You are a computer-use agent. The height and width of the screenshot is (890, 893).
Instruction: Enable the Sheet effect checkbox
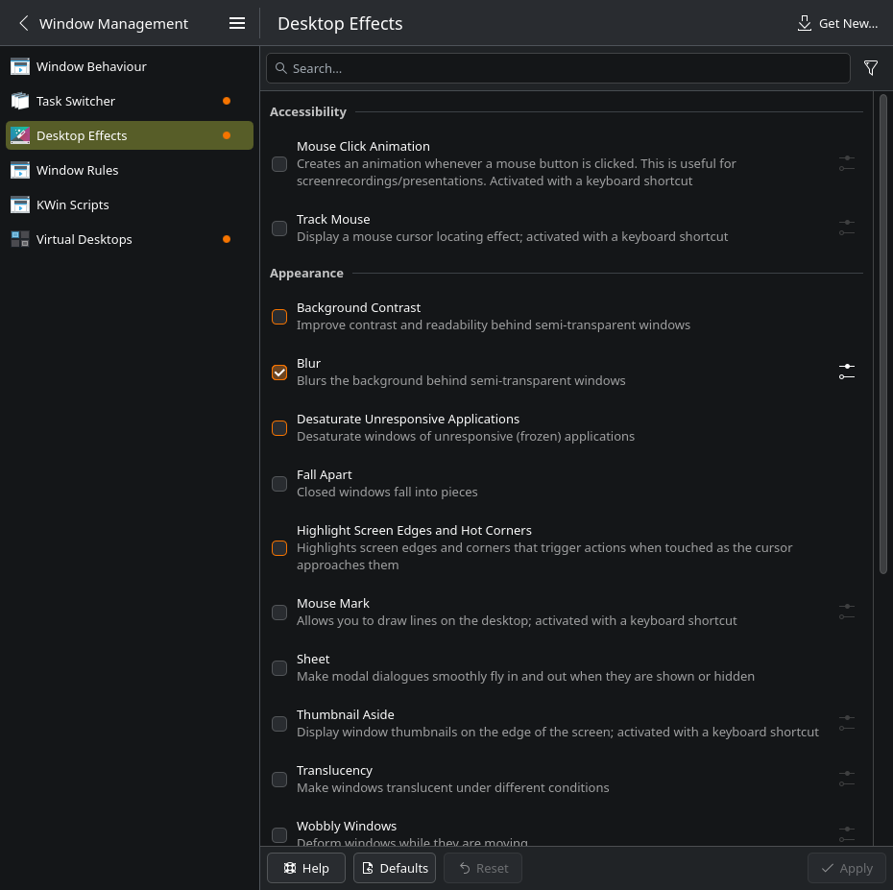(x=279, y=668)
